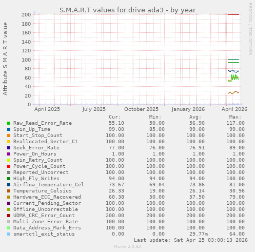Screen dimensions: 255x252
Task: Click the smartctl_exit_status average 29.77m
Action: pyautogui.click(x=199, y=234)
